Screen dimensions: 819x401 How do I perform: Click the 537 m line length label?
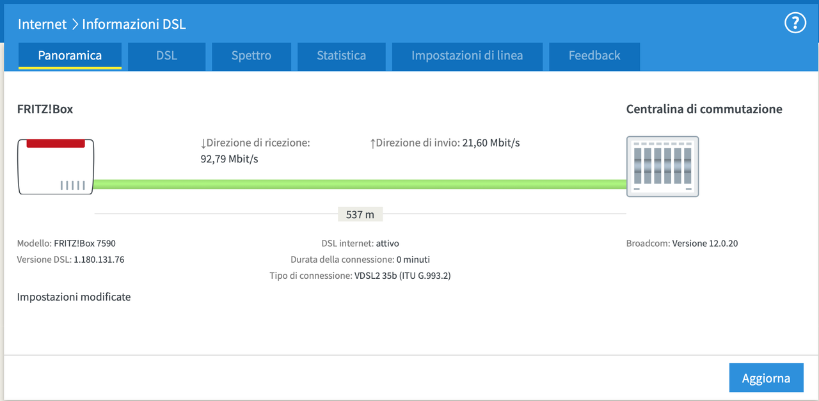360,214
